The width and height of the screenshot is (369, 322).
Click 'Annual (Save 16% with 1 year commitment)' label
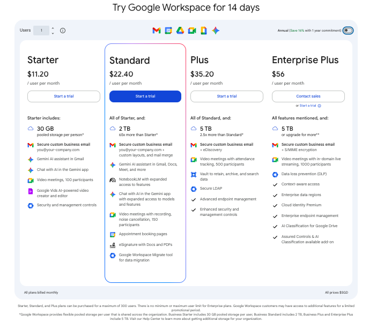[x=309, y=31]
